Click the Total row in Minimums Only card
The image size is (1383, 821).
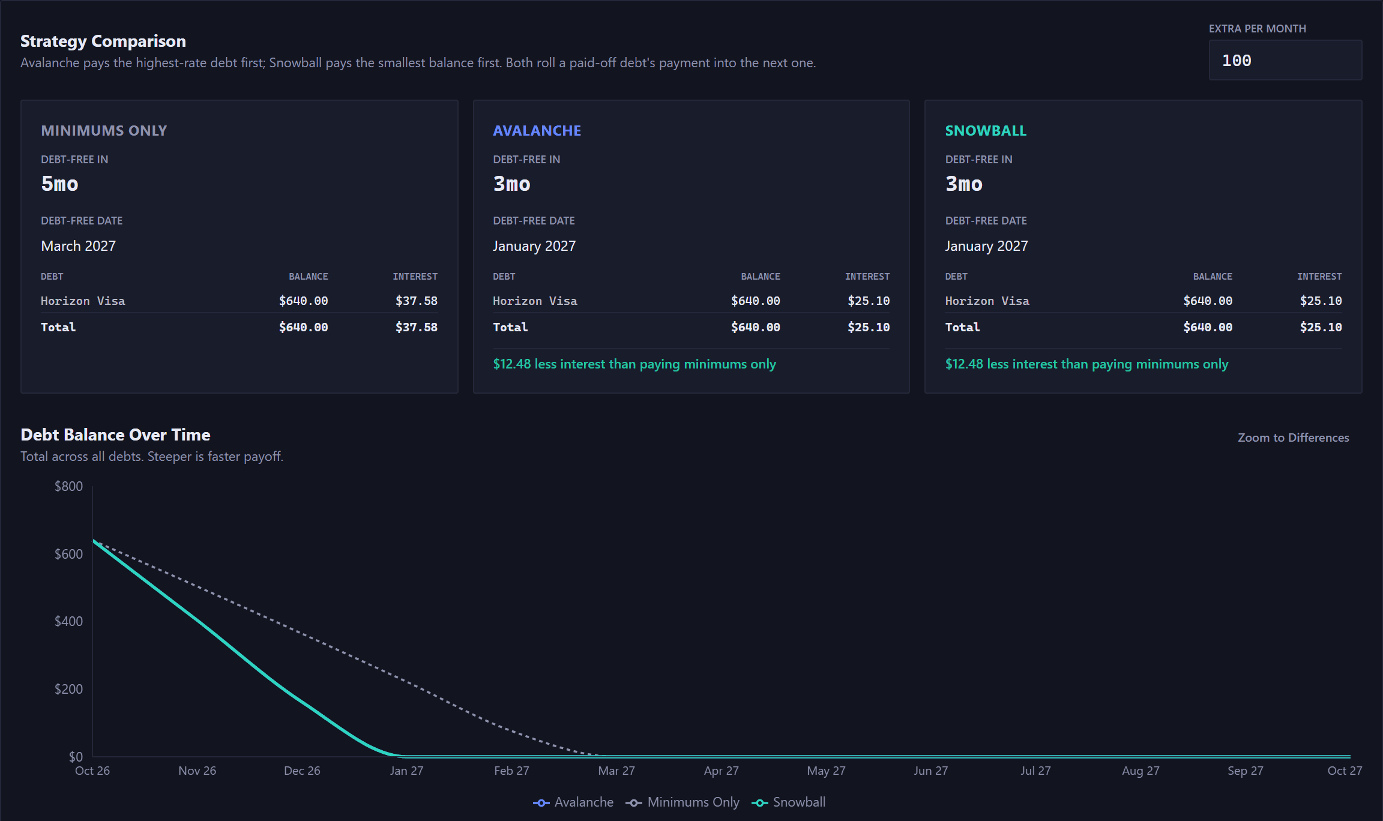239,327
